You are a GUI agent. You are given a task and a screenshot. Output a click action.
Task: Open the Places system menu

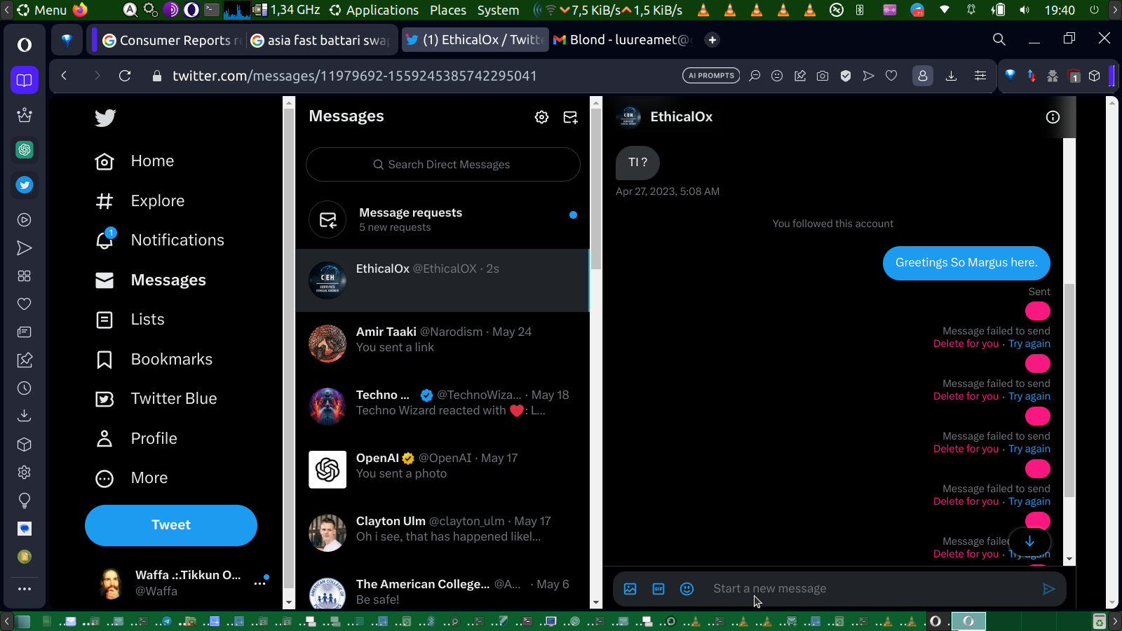tap(448, 10)
